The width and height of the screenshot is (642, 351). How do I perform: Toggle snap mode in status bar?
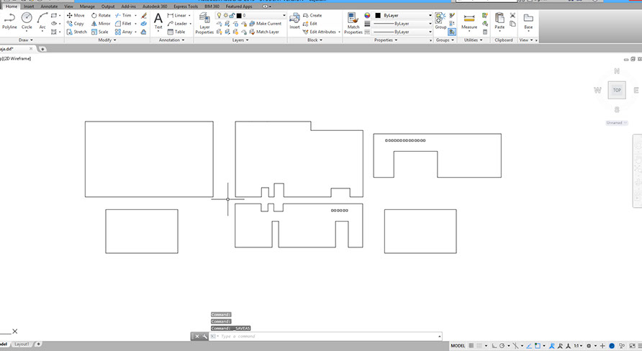coord(479,346)
